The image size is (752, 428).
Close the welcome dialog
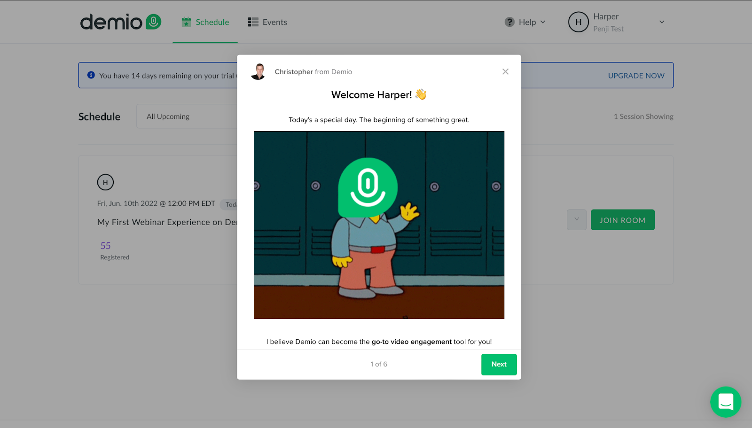[x=505, y=71]
